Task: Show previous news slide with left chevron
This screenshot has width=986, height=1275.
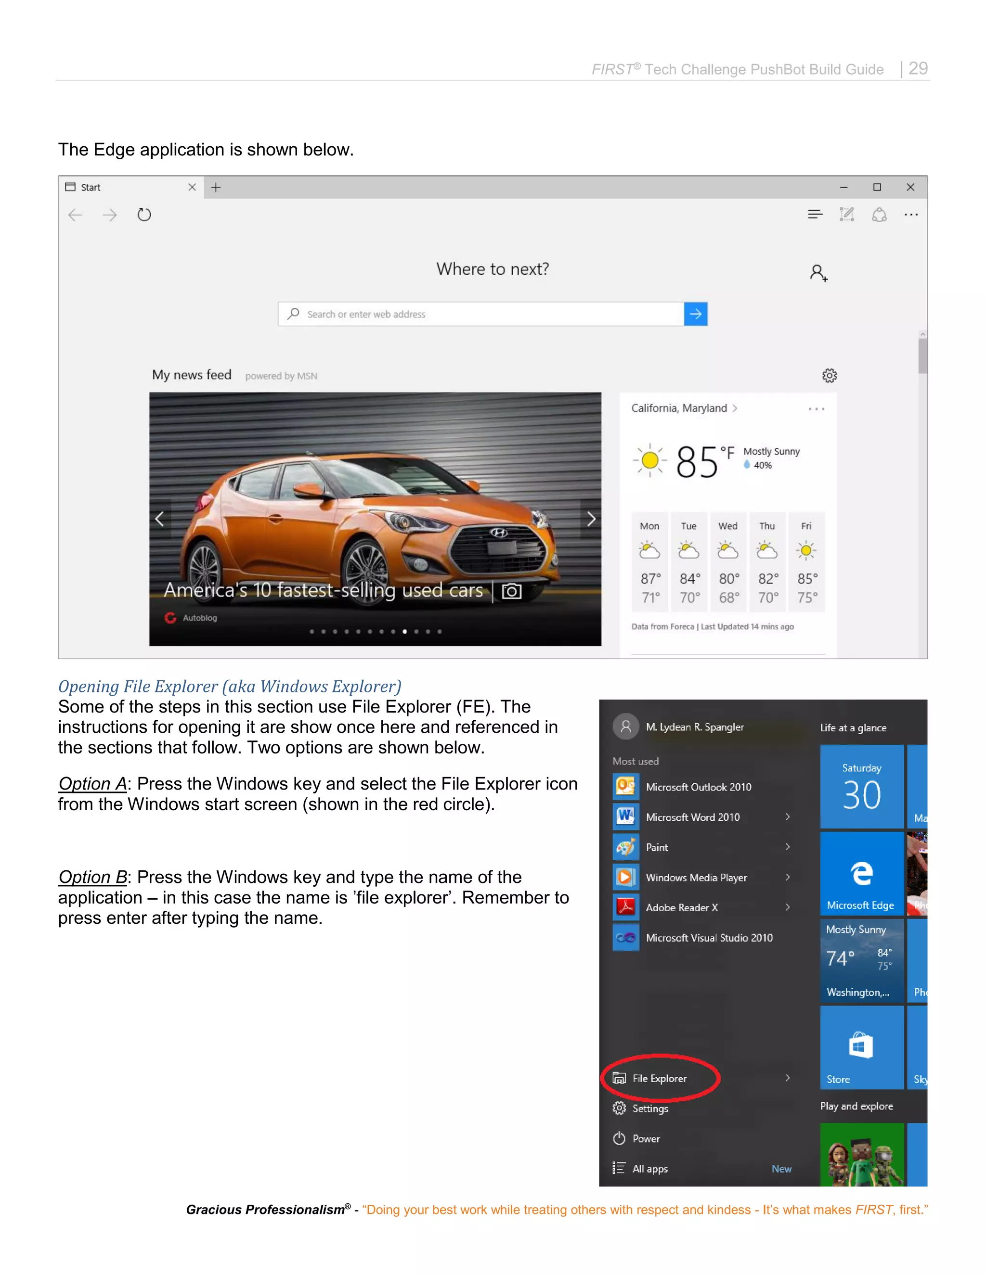Action: click(159, 518)
